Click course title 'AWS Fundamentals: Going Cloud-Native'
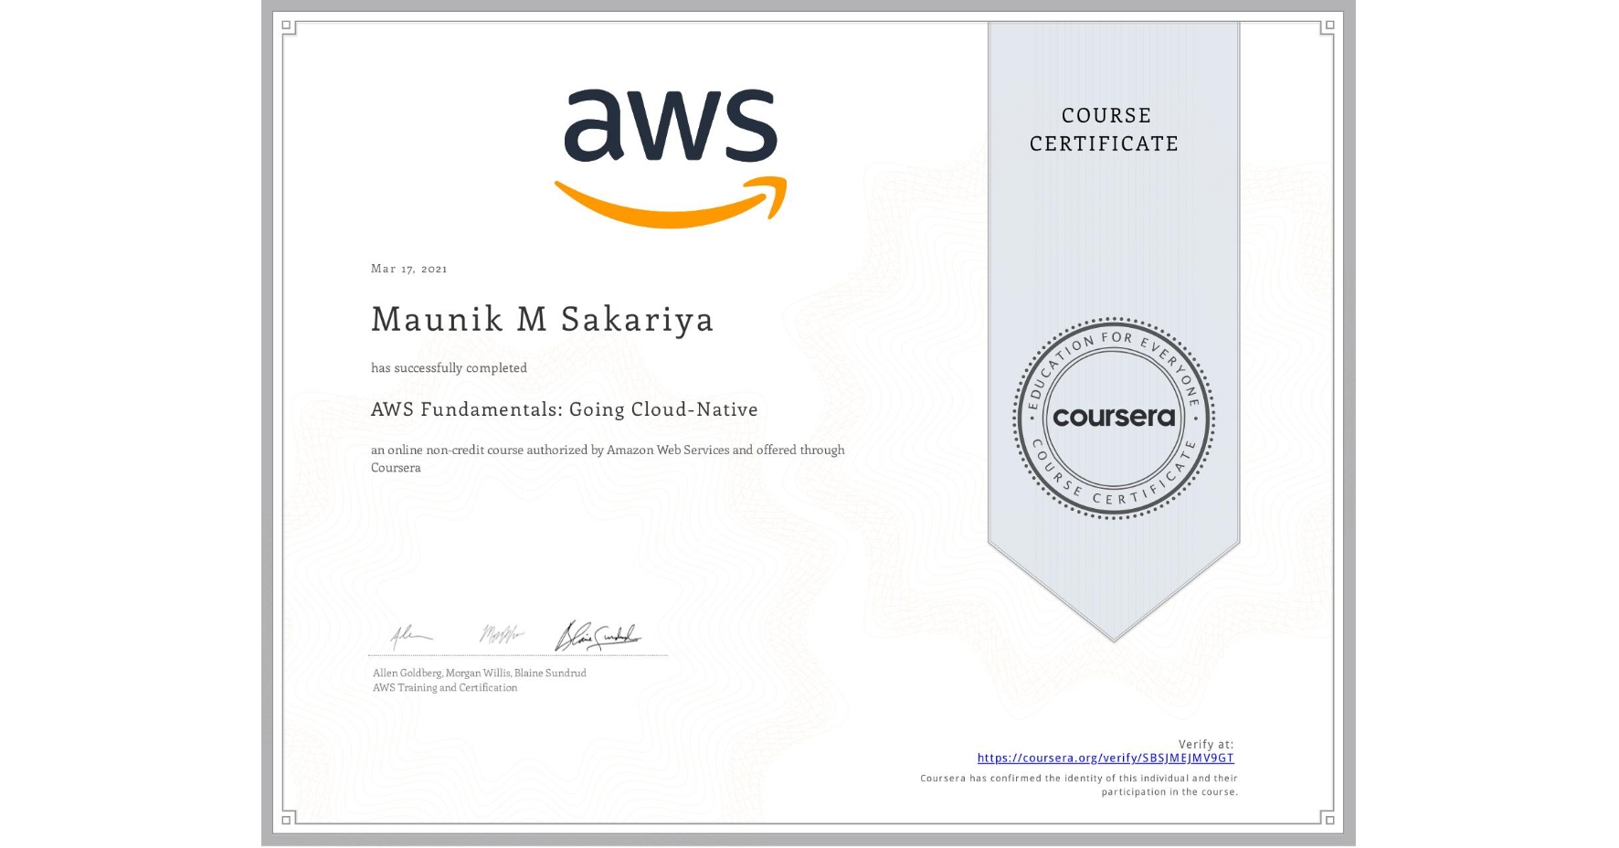1619x848 pixels. (x=564, y=409)
